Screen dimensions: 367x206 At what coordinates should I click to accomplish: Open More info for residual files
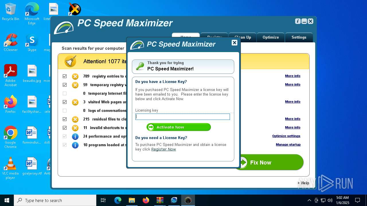(x=292, y=119)
